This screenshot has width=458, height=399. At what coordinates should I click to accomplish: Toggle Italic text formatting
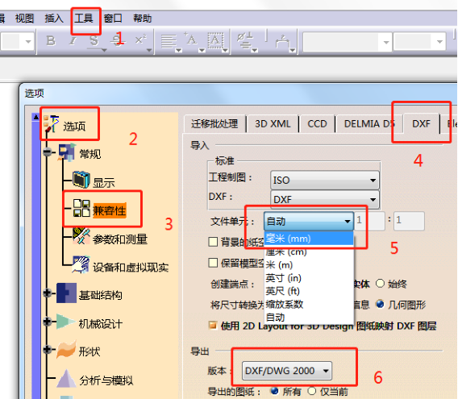[73, 40]
